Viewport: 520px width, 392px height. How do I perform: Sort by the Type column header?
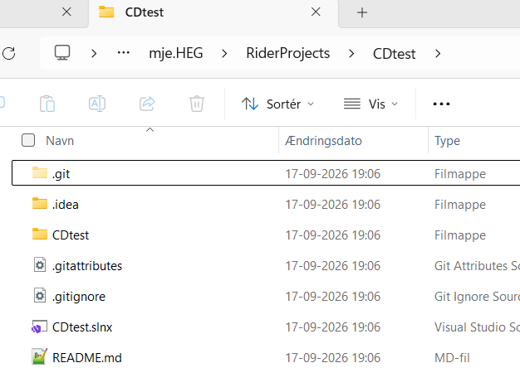[448, 141]
